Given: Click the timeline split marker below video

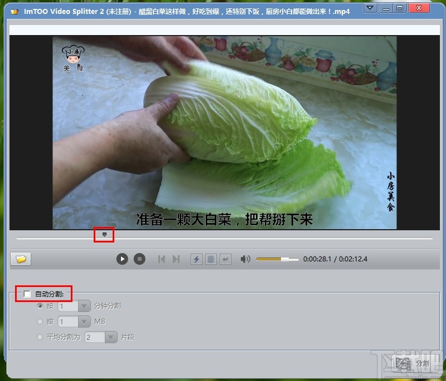Looking at the screenshot, I should (104, 235).
